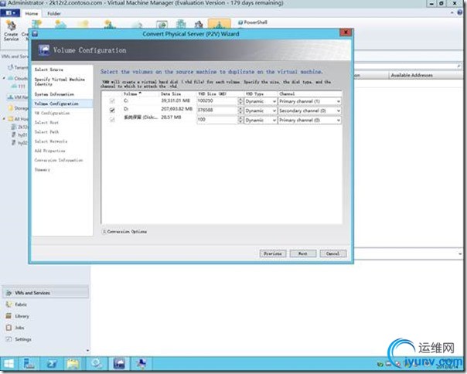Sort by the Volume column header
This screenshot has height=374, width=467.
[x=141, y=93]
